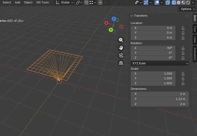The image size is (197, 136).
Task: Toggle show overlays button
Action: (157, 3)
